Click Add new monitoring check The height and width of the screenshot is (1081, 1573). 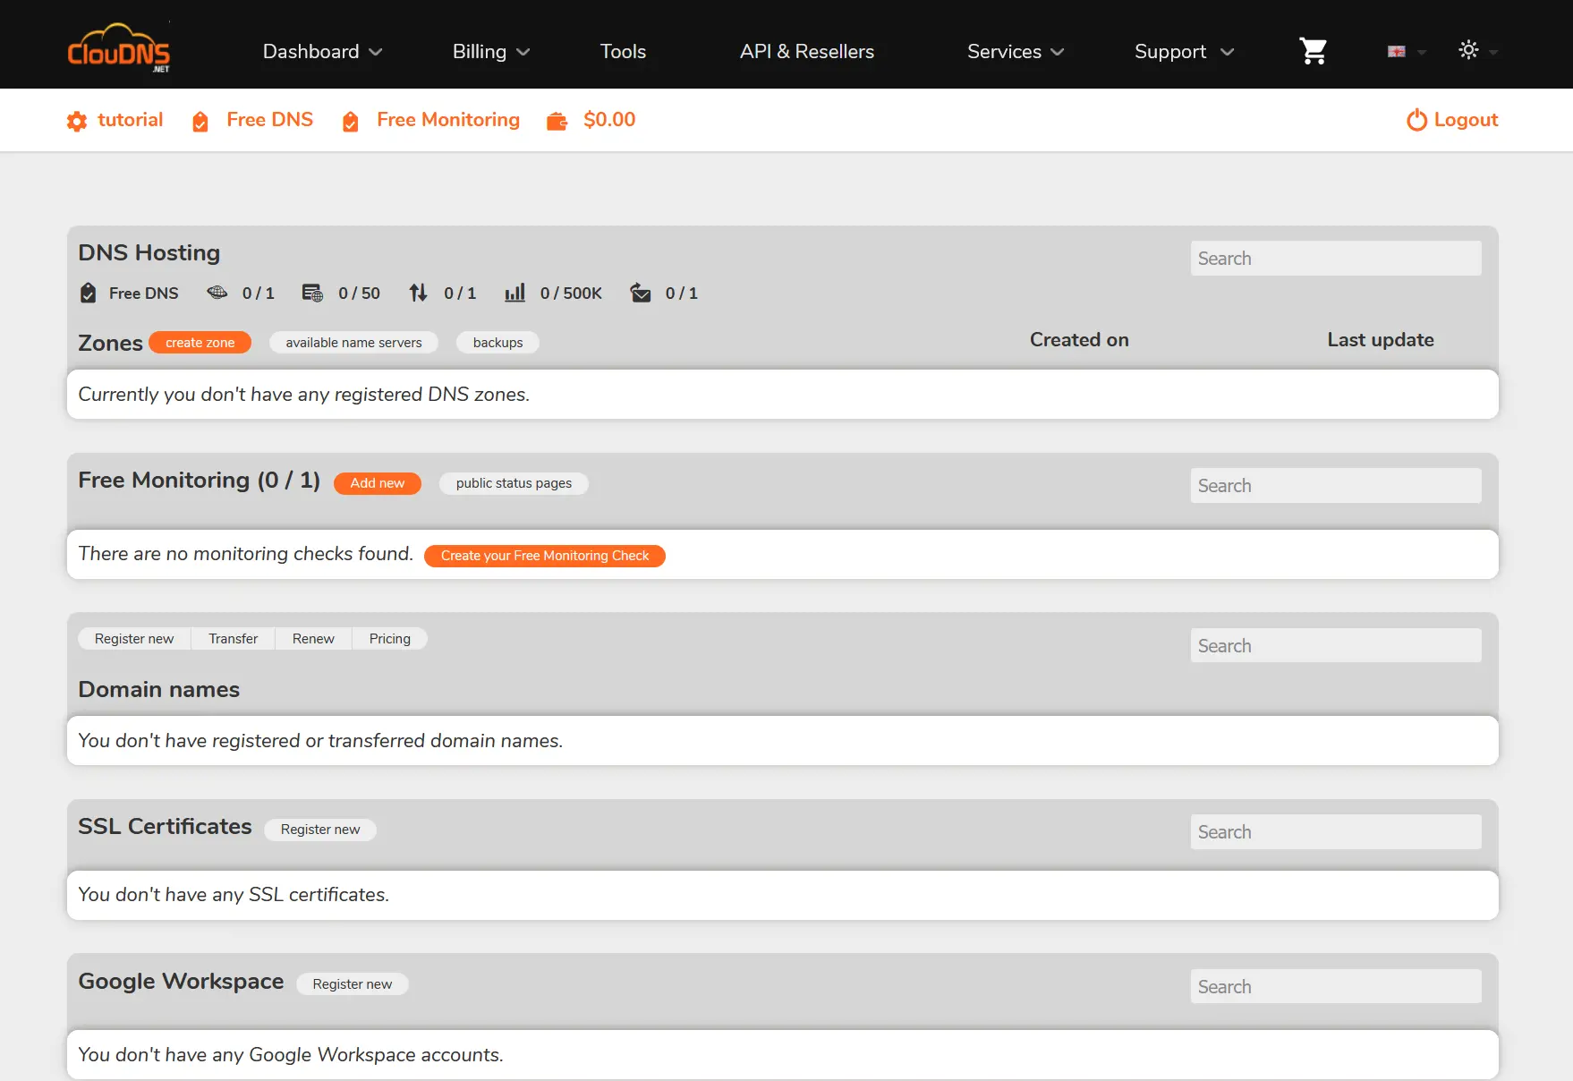click(377, 483)
